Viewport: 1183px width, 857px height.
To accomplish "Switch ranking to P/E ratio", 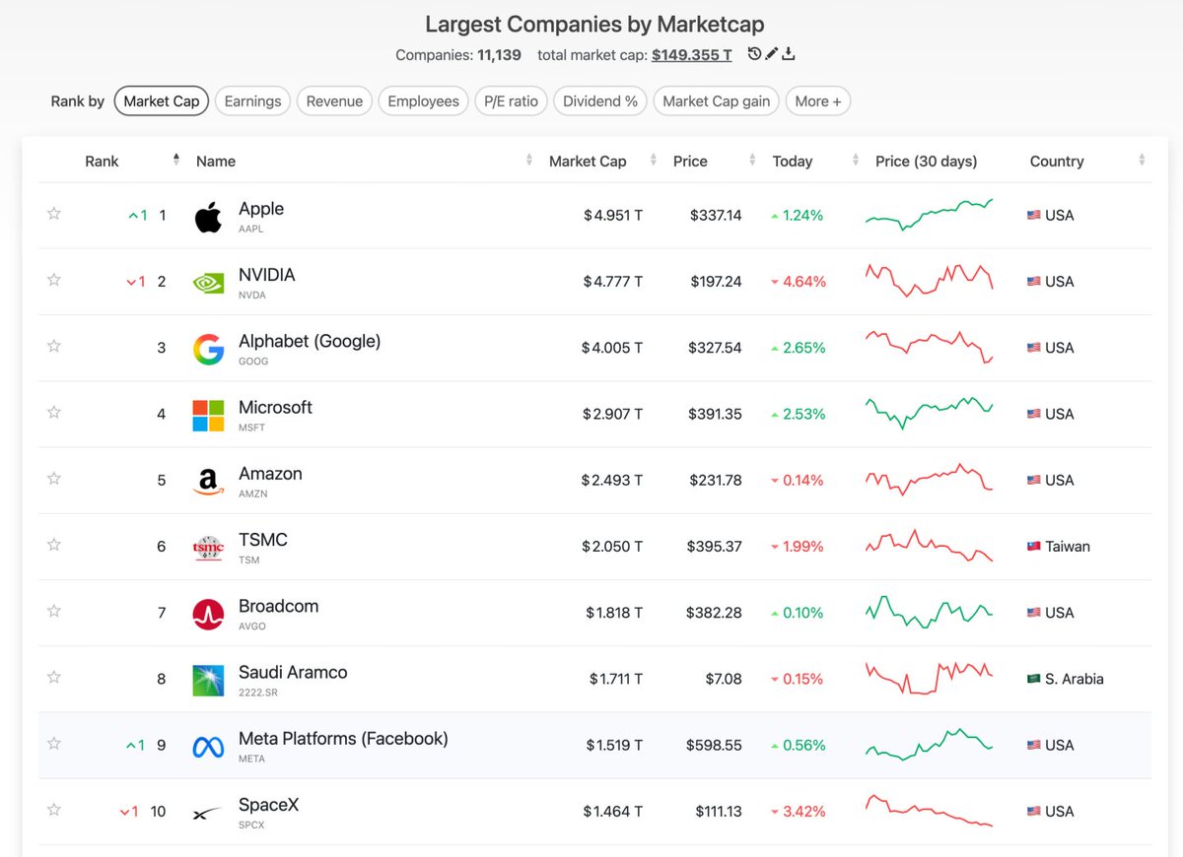I will click(x=511, y=101).
